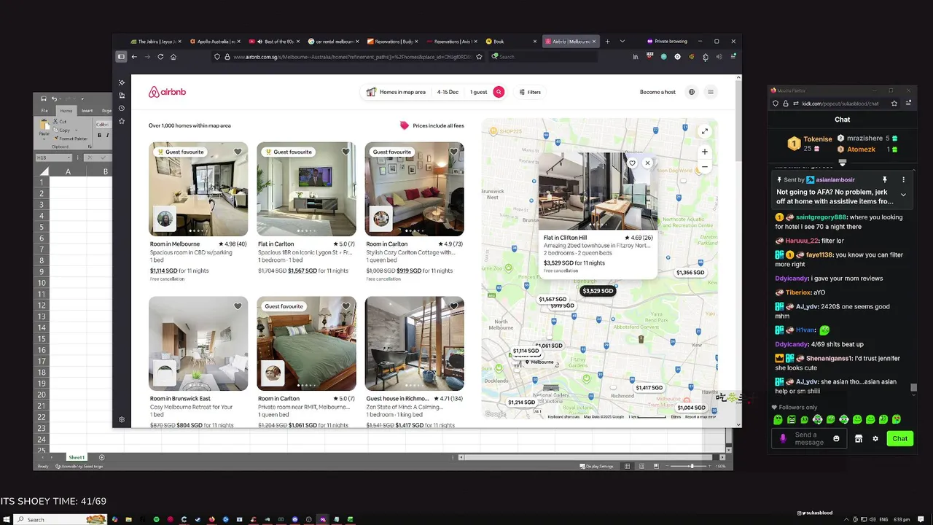Zoom out on the Airbnb map
933x525 pixels.
click(704, 166)
